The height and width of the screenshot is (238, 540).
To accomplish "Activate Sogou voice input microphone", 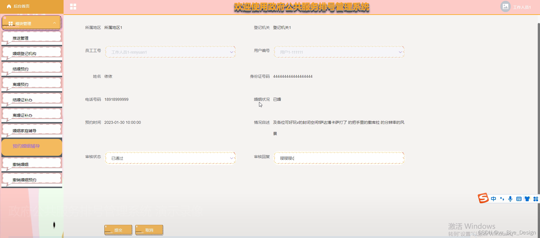I will click(x=510, y=199).
